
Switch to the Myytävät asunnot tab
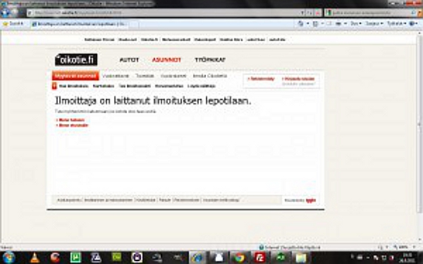(75, 76)
